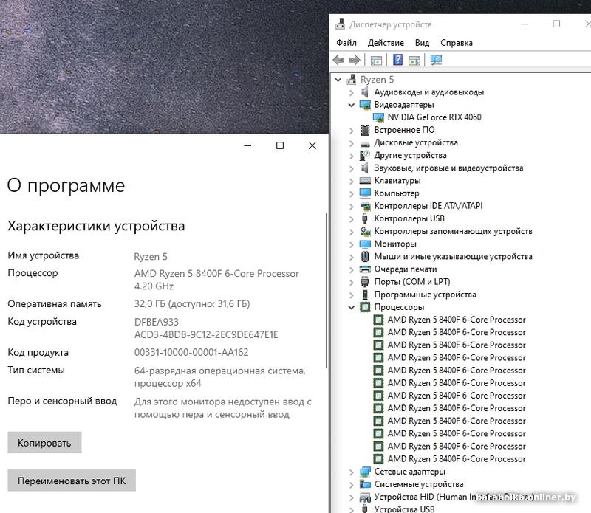
Task: Click the Сетевые адаптеры network icon
Action: tap(365, 472)
